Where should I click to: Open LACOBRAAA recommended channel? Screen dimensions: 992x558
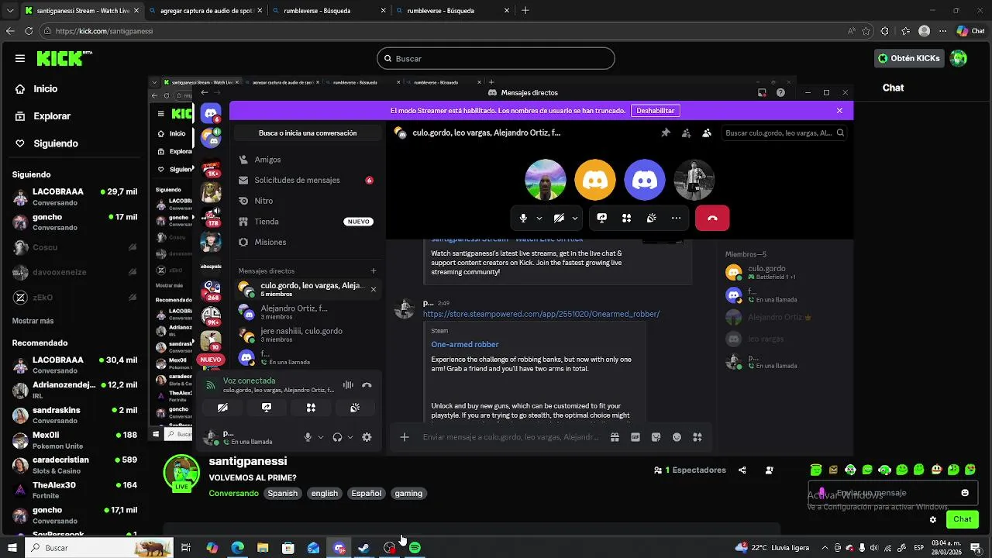pos(74,365)
